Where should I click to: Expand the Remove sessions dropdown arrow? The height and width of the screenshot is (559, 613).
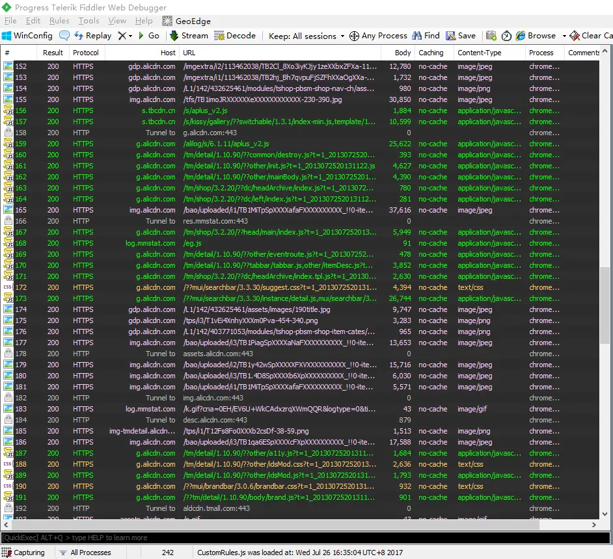[x=131, y=36]
